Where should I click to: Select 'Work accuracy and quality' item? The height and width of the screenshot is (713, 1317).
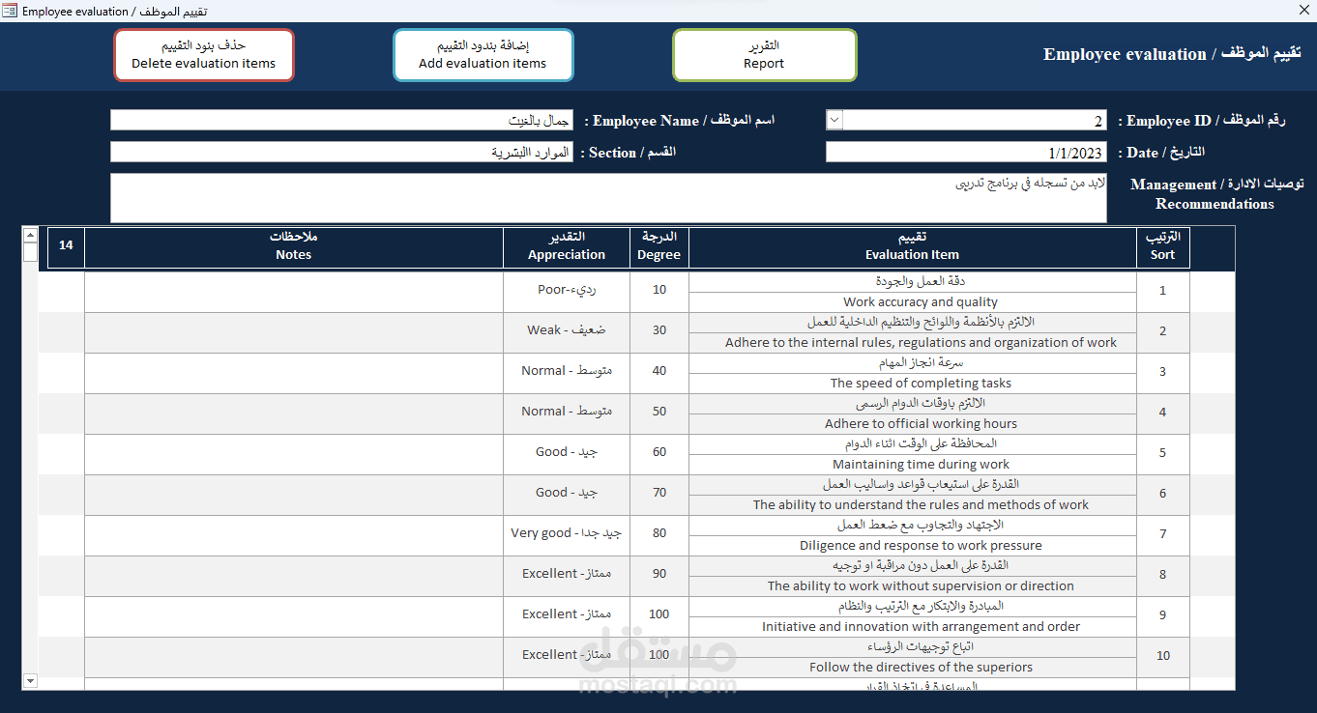click(913, 301)
